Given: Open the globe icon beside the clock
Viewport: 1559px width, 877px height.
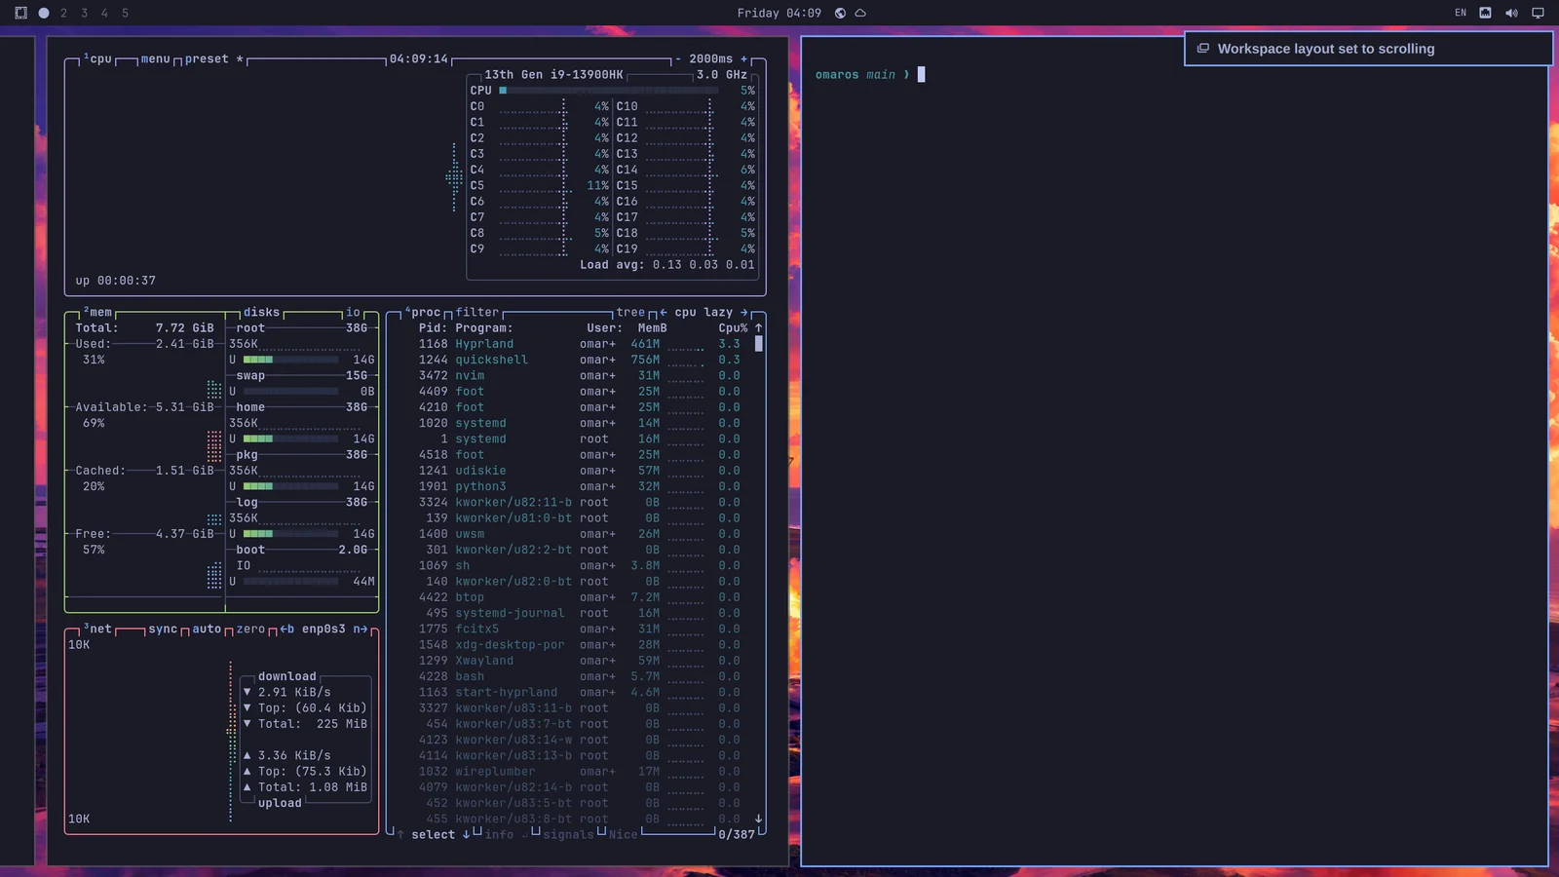Looking at the screenshot, I should click(x=840, y=13).
